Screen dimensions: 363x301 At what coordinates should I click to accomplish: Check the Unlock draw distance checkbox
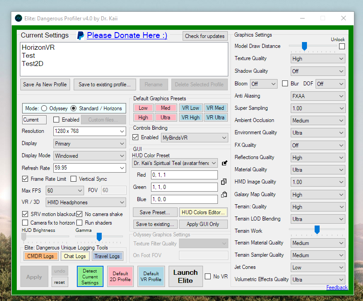[342, 46]
